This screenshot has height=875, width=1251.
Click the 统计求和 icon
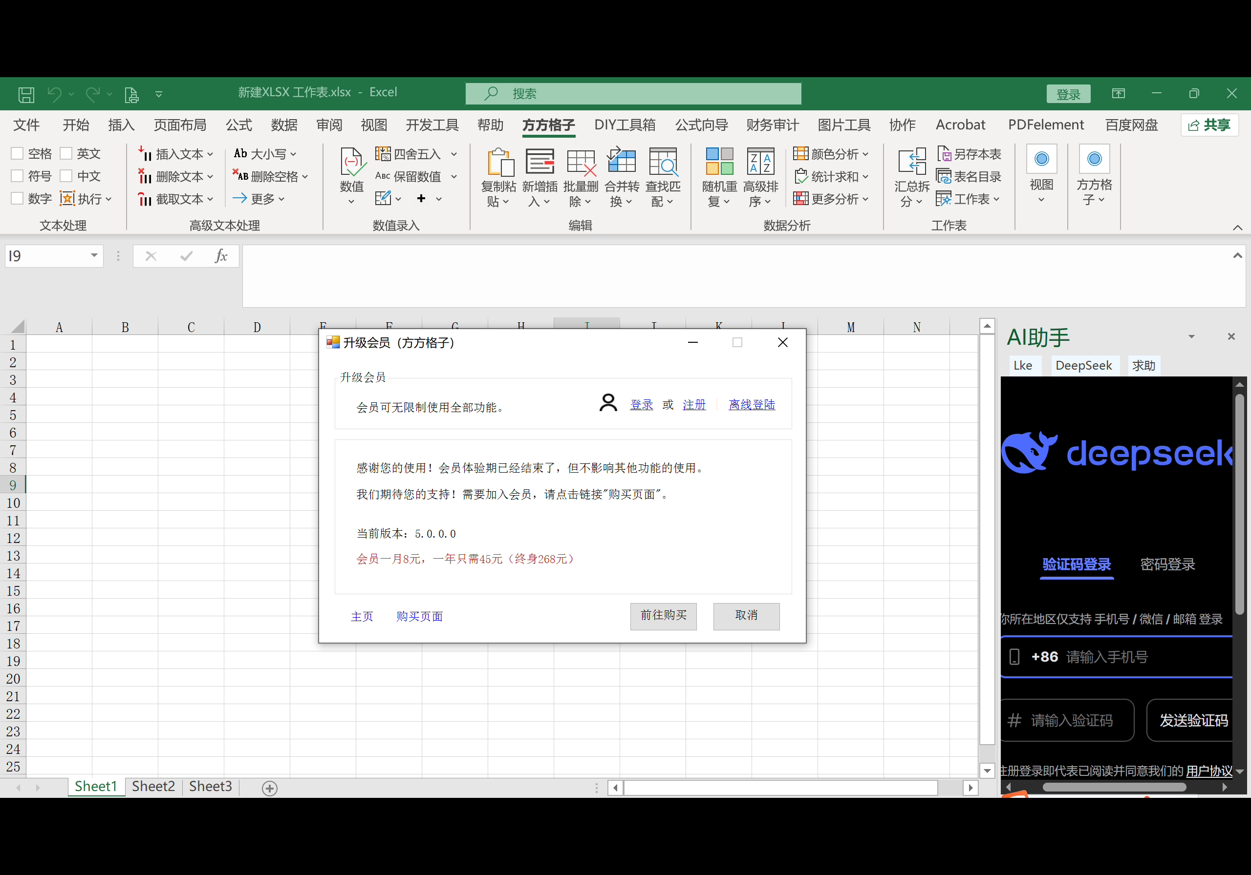pyautogui.click(x=800, y=176)
